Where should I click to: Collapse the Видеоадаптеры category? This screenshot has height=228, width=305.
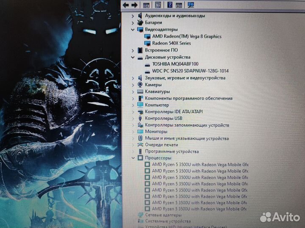[133, 30]
